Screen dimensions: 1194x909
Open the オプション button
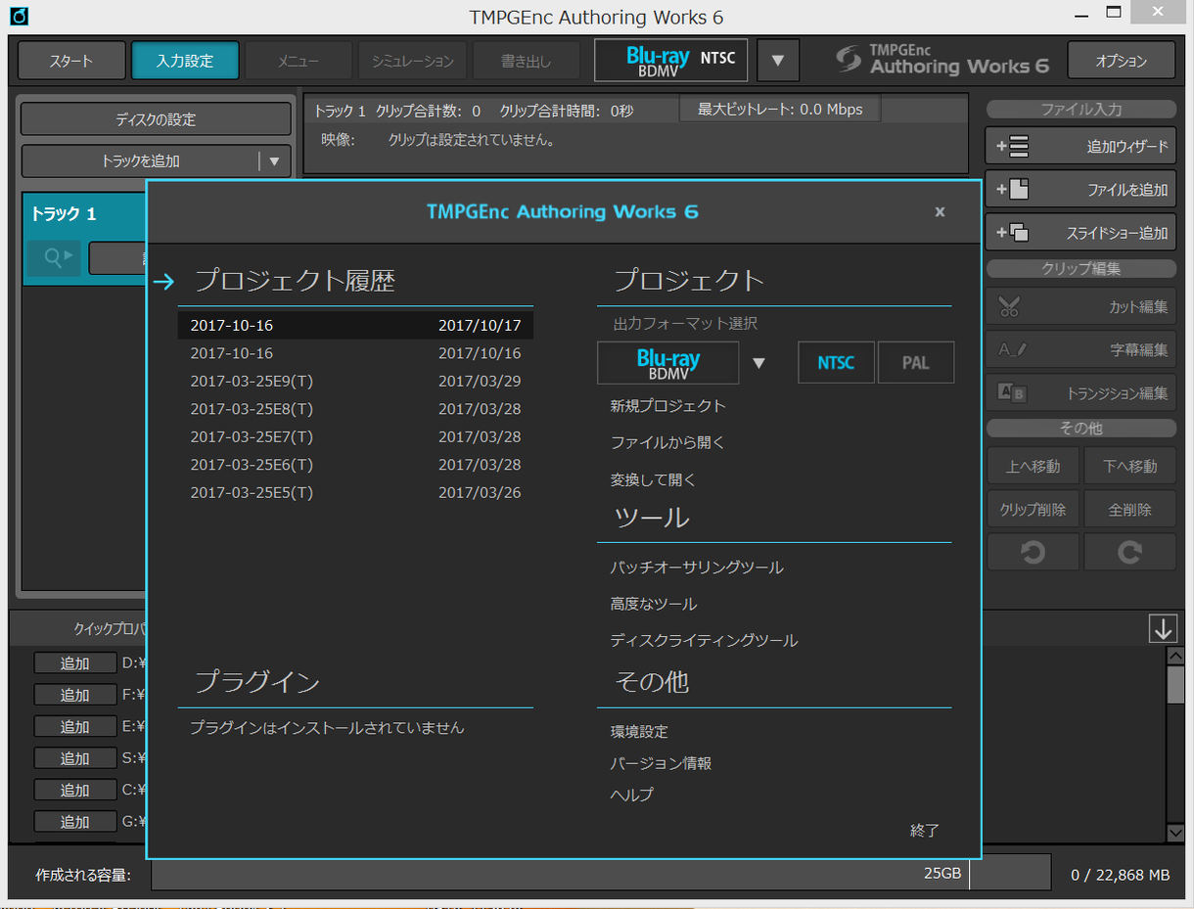click(1122, 61)
